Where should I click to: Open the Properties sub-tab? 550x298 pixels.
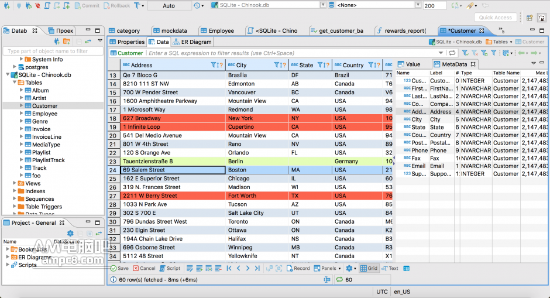point(127,42)
